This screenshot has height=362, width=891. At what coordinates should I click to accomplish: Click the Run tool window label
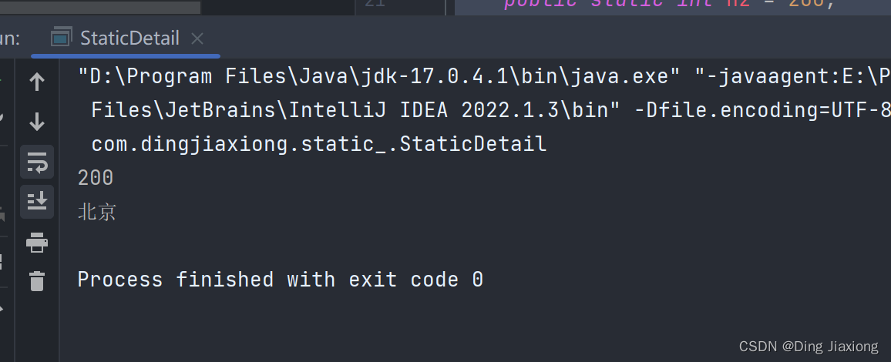[9, 38]
